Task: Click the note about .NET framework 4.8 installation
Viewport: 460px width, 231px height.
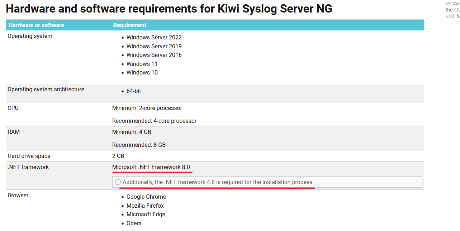Action: tap(218, 182)
